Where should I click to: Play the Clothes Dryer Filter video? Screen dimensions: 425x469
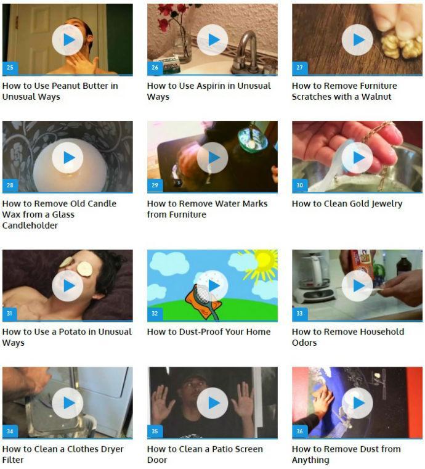(68, 403)
